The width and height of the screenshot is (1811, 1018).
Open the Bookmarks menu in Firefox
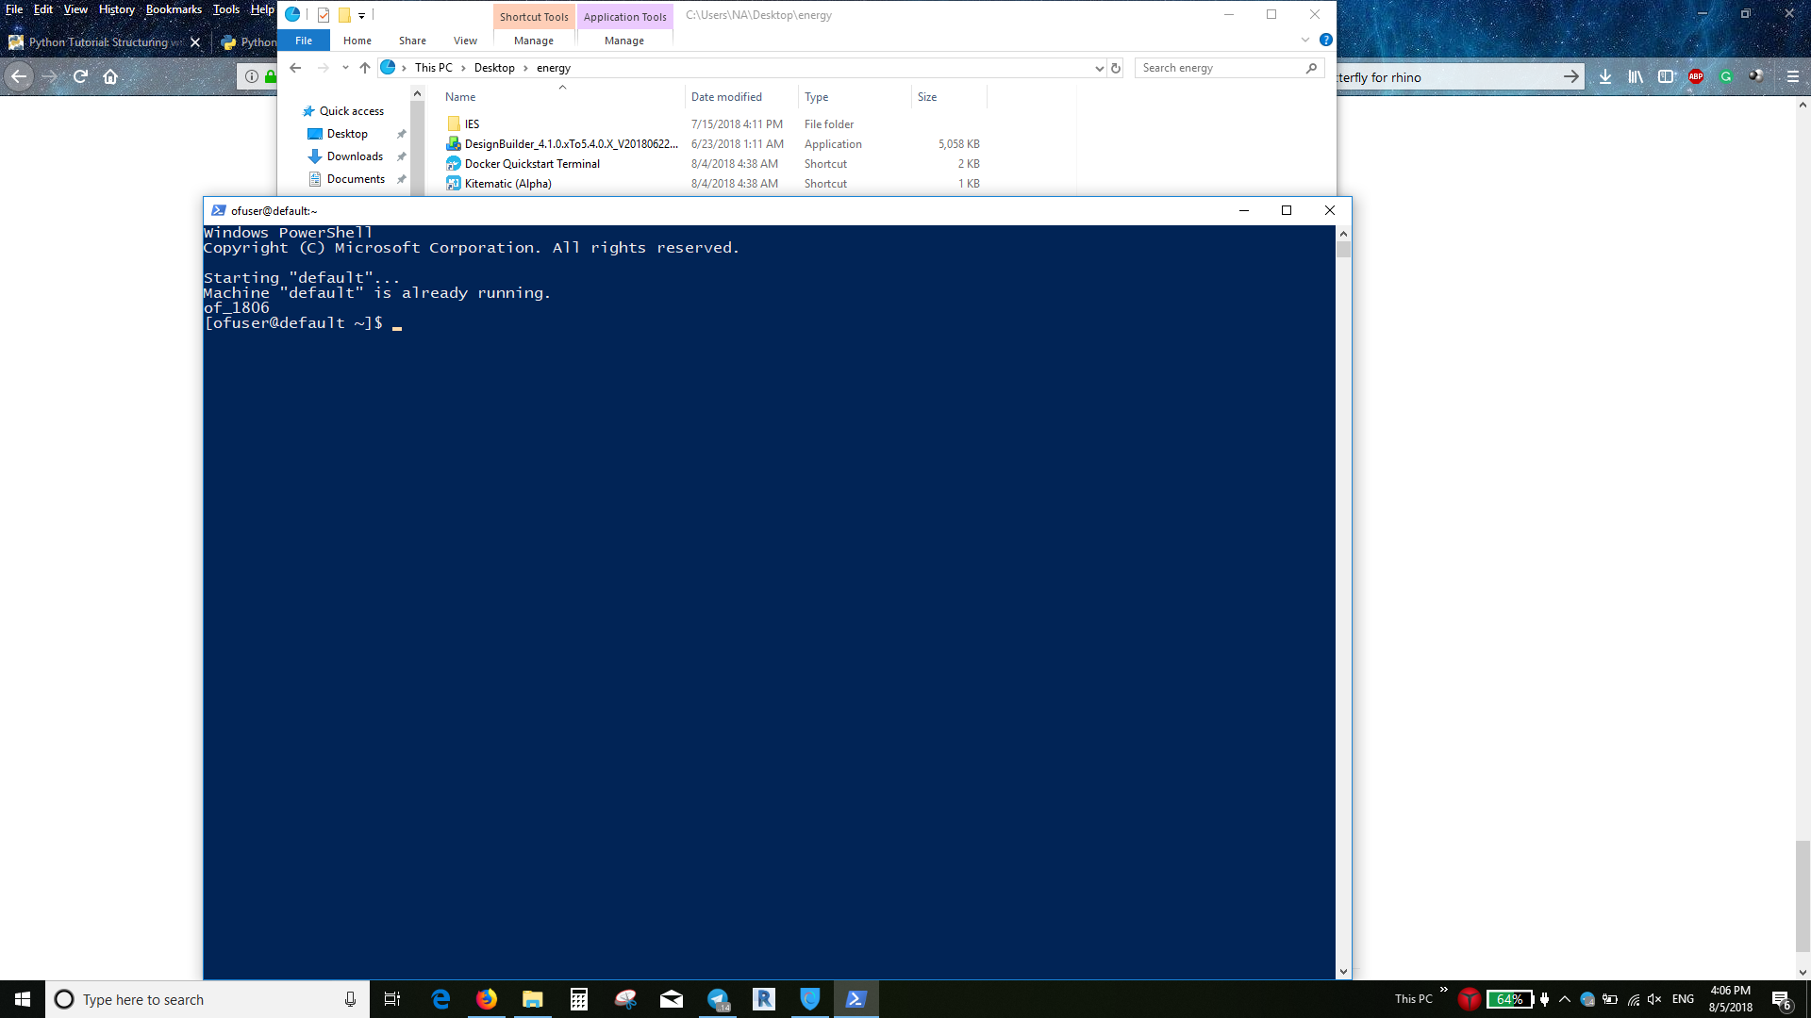[174, 8]
